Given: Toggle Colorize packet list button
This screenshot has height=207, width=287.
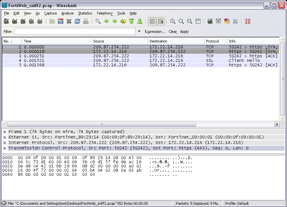Looking at the screenshot, I should (152, 22).
